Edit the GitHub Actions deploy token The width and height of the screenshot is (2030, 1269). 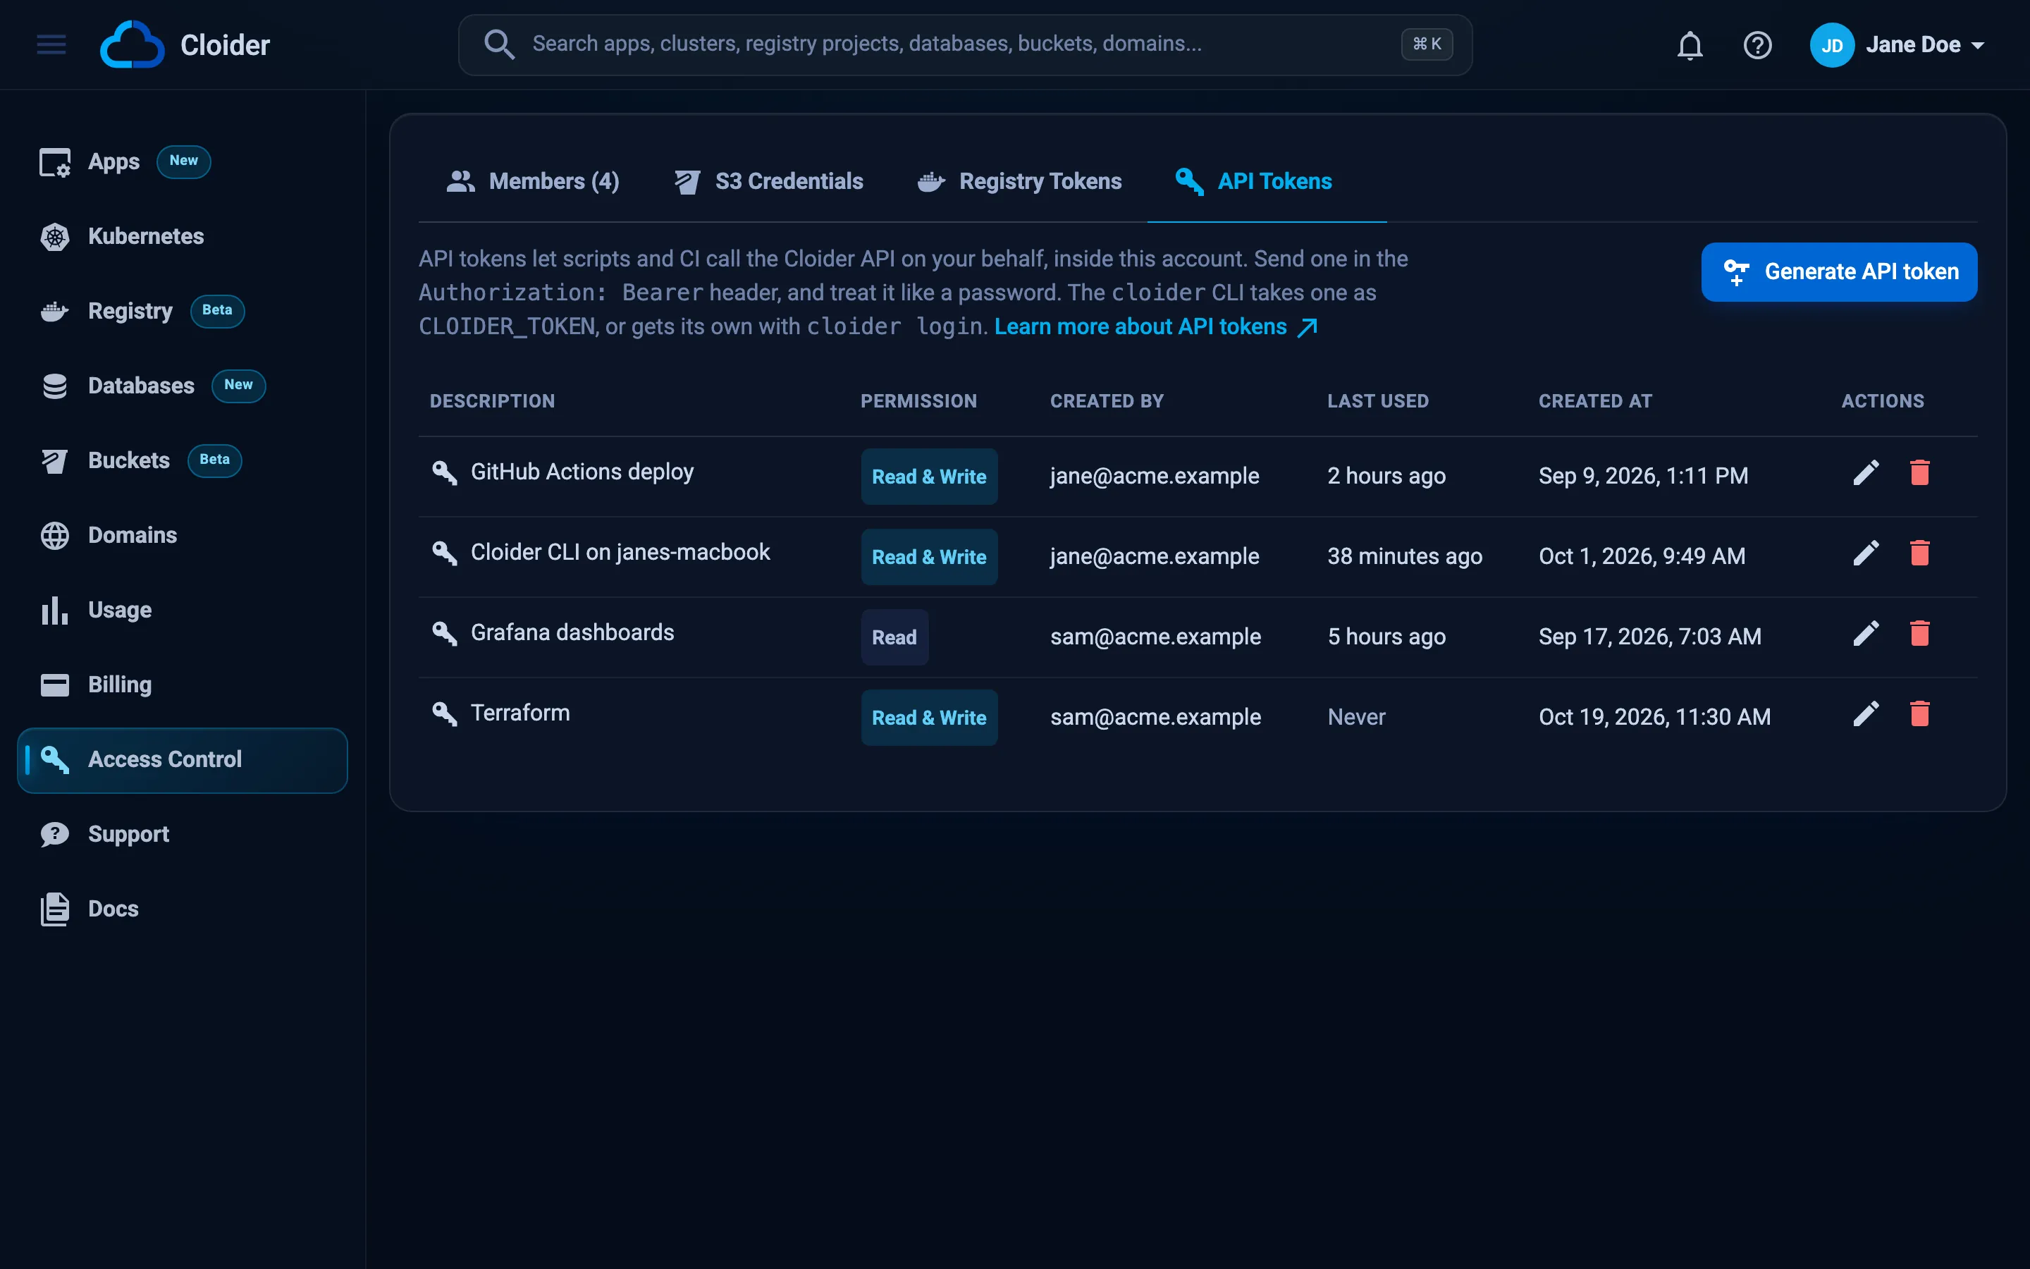[1866, 472]
